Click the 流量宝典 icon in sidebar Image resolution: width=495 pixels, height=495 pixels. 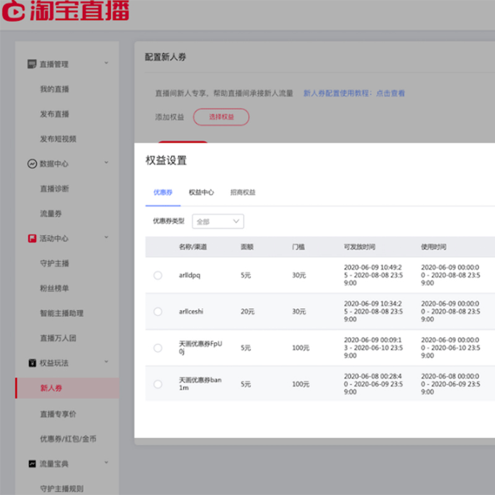tap(32, 463)
